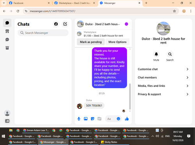Toggle the sidebar collapse panel icon

7,121
